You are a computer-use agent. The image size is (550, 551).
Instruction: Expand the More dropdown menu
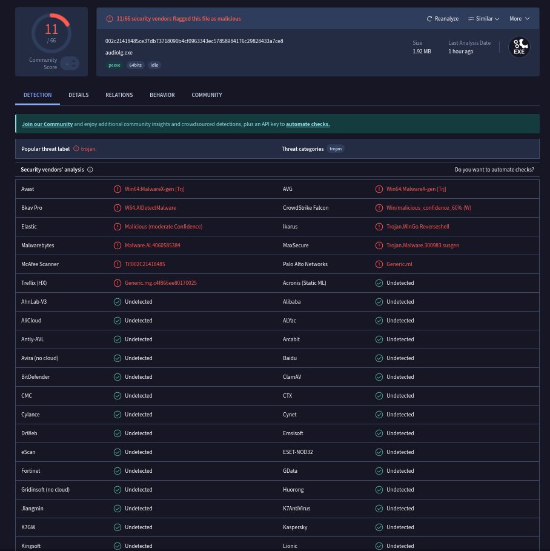(x=520, y=19)
